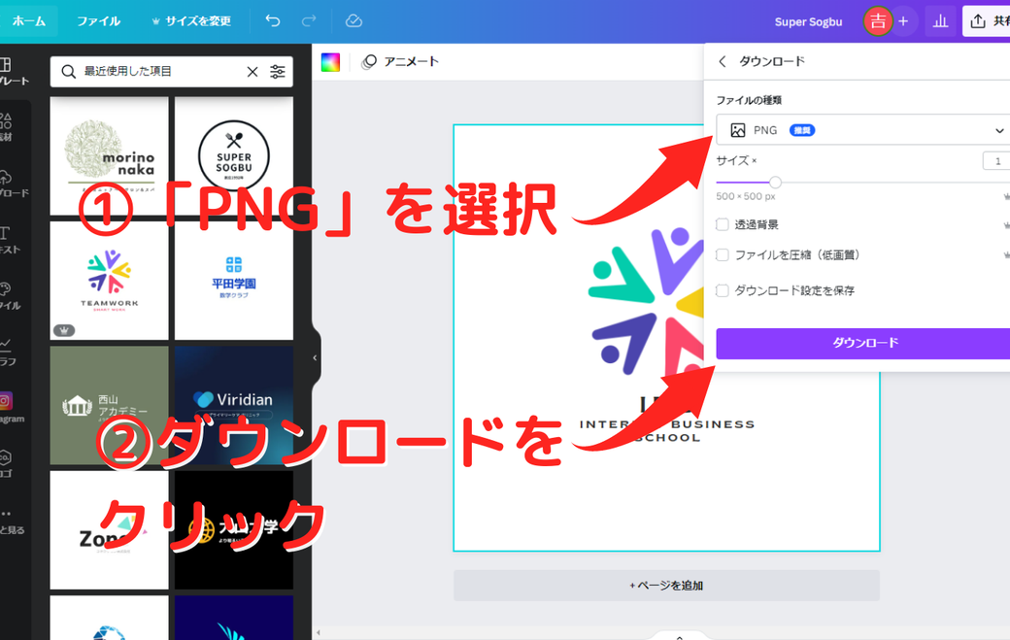Click the size slider handle
The image size is (1010, 640).
(776, 183)
